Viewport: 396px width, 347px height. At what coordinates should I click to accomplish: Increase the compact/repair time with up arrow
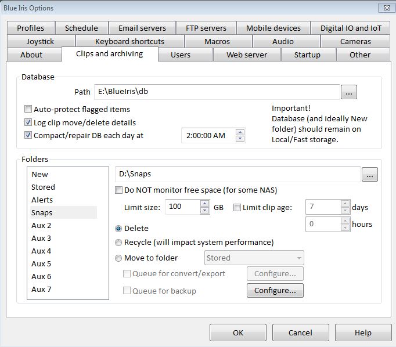(x=240, y=132)
